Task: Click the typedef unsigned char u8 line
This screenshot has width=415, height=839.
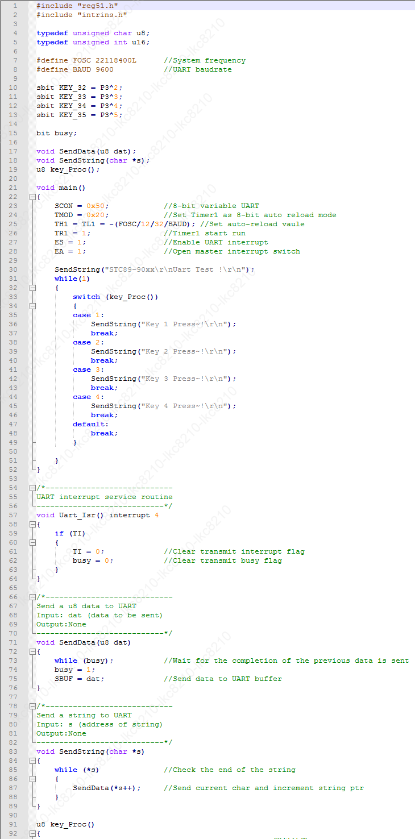Action: (x=93, y=33)
